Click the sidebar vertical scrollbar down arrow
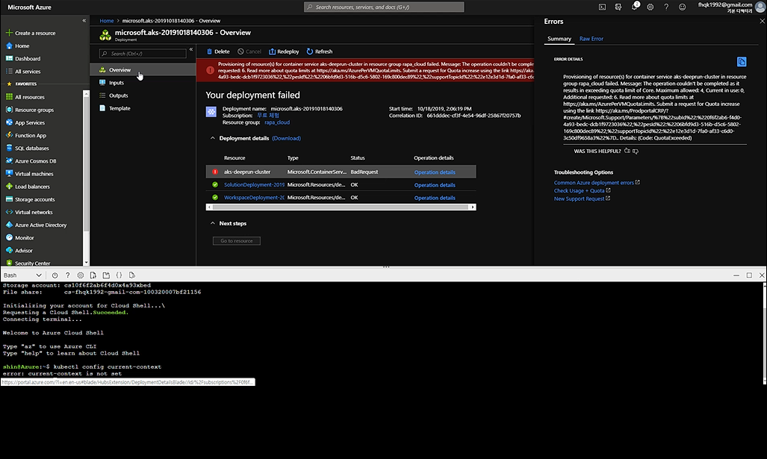Image resolution: width=767 pixels, height=459 pixels. 86,263
